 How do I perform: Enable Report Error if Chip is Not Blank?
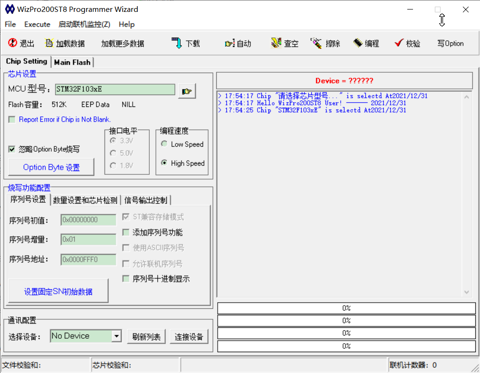point(12,119)
